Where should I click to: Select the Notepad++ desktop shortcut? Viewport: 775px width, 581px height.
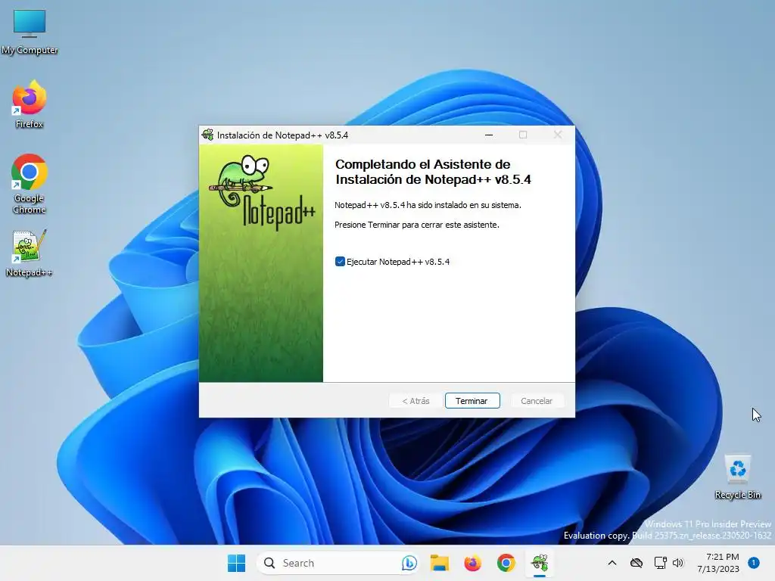30,253
